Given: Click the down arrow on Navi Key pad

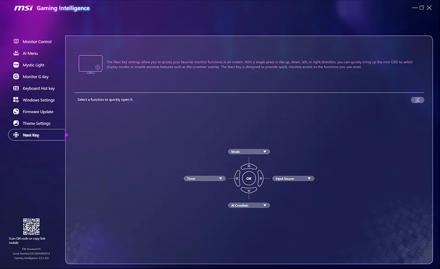Looking at the screenshot, I should pos(249,190).
